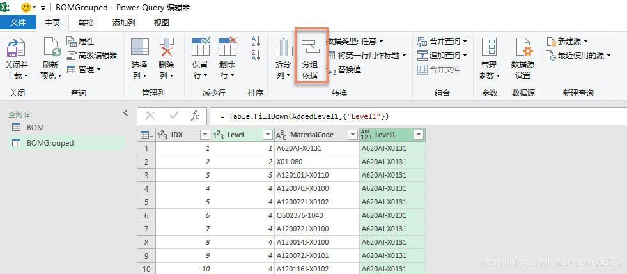The height and width of the screenshot is (274, 627).
Task: Click the IDX column data type icon
Action: coord(162,135)
